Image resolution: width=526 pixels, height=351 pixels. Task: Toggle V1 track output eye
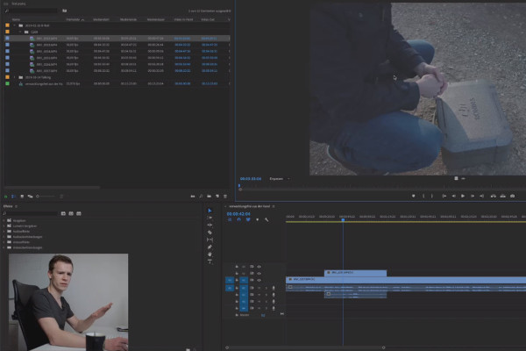coord(259,280)
